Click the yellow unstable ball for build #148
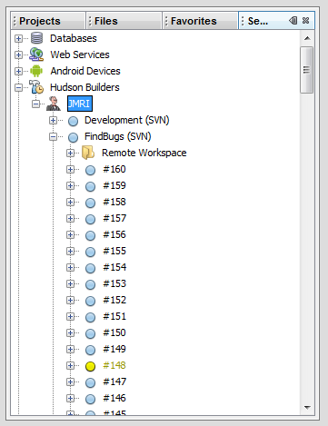Viewport: 328px width, 426px height. click(90, 366)
